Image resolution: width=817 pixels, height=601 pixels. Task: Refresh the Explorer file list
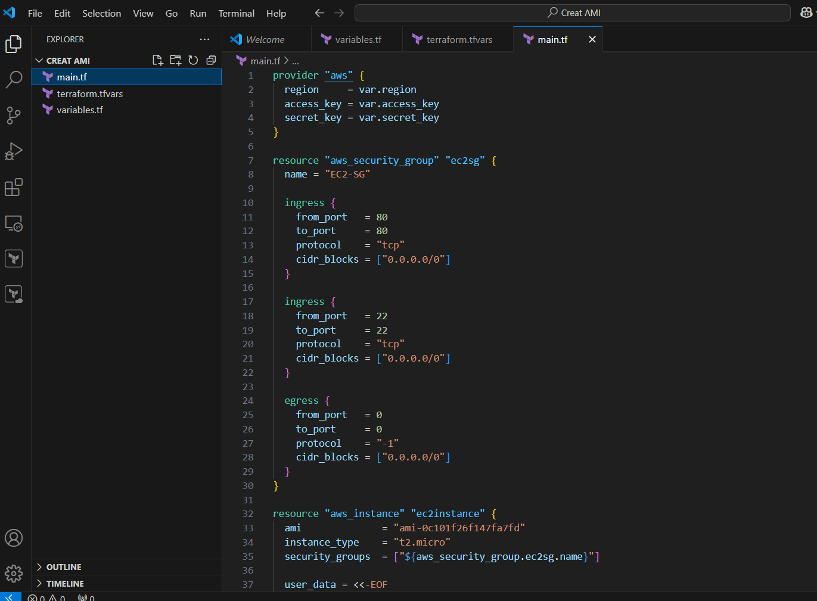click(x=193, y=60)
